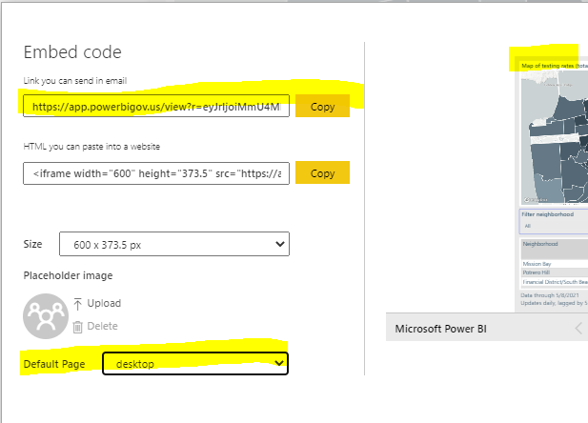The width and height of the screenshot is (588, 423).
Task: Select Potrero Hill row in preview table
Action: [x=555, y=272]
